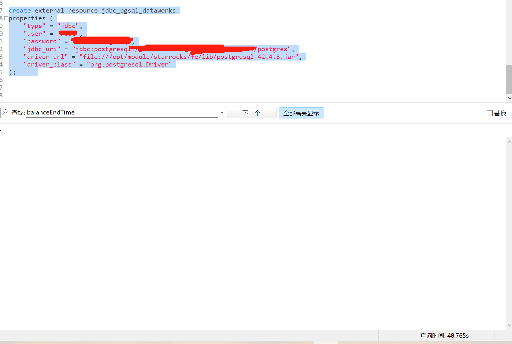Select the partially visible results tab
512x344 pixels.
[4, 129]
